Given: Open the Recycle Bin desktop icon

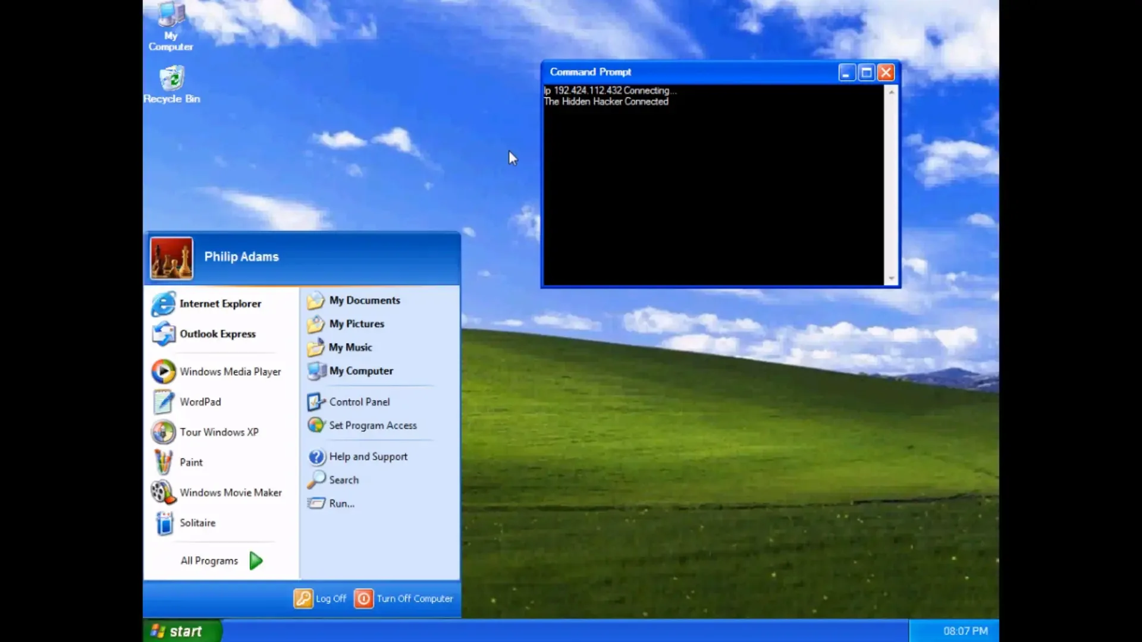Looking at the screenshot, I should (x=171, y=79).
